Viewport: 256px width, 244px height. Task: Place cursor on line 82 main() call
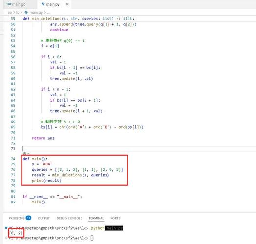click(x=39, y=202)
